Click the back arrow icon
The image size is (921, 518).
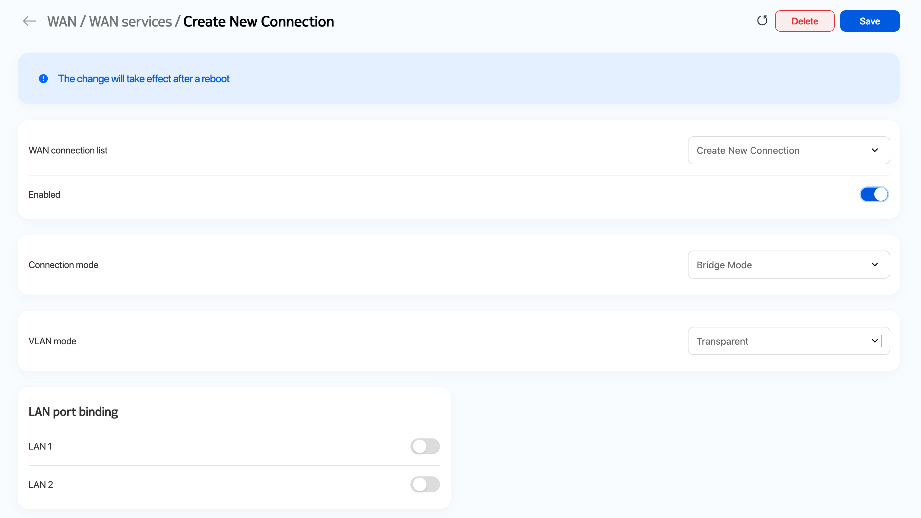coord(29,21)
